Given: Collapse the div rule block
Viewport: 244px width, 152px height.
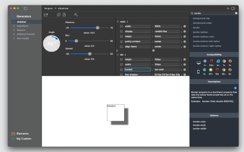Looking at the screenshot, I should (x=118, y=55).
